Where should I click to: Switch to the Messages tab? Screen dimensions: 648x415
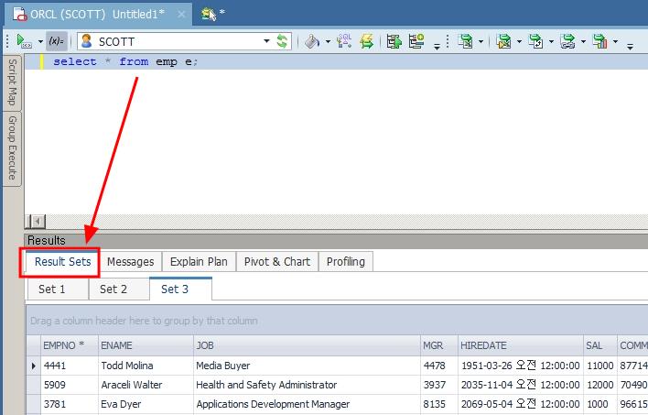130,262
